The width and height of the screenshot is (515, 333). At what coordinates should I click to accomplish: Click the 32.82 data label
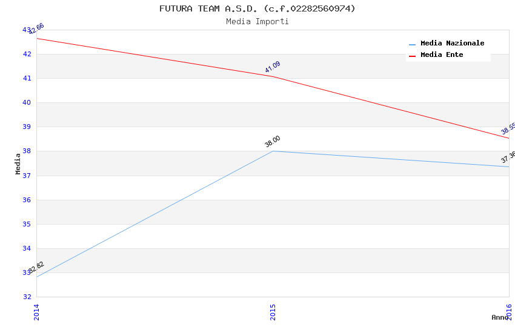click(36, 267)
